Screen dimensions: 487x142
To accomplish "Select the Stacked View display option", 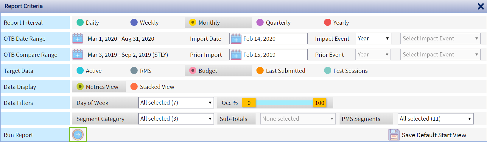I will [x=134, y=87].
